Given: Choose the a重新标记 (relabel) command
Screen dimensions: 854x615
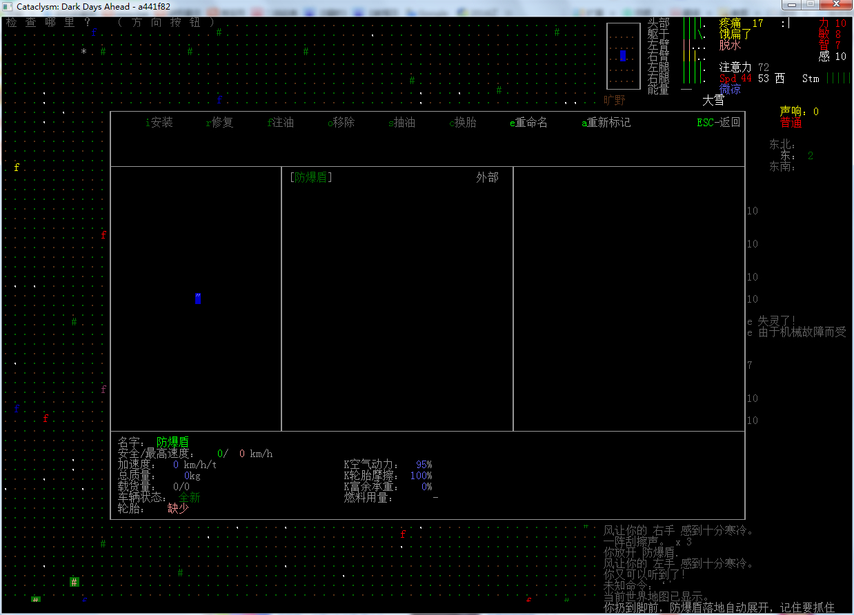Looking at the screenshot, I should [606, 123].
